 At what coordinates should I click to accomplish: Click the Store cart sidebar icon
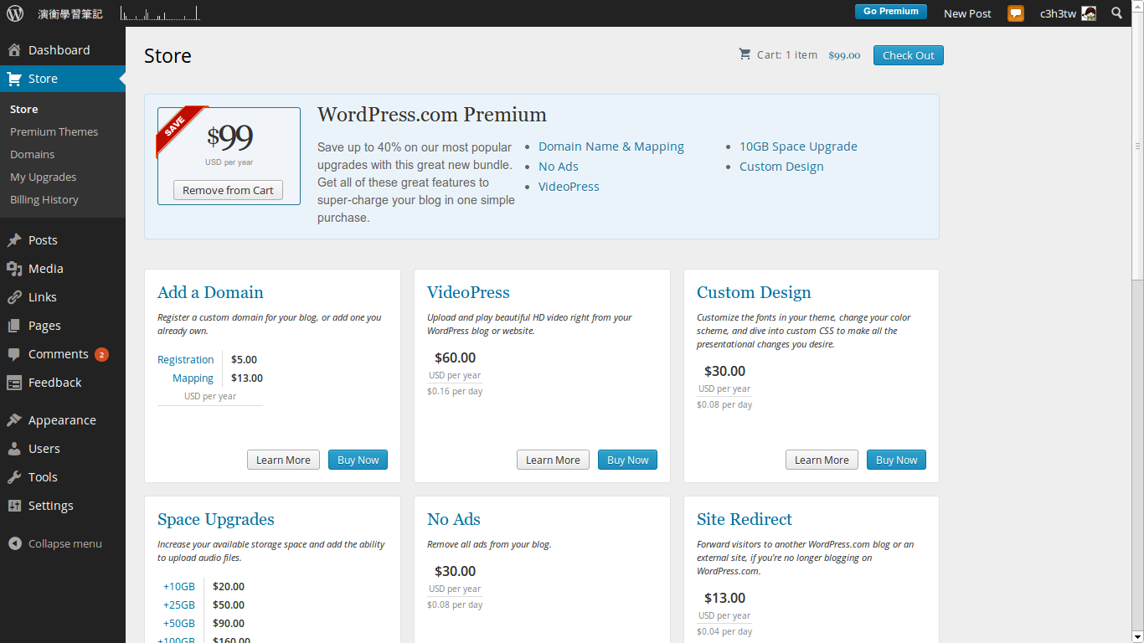click(x=14, y=79)
